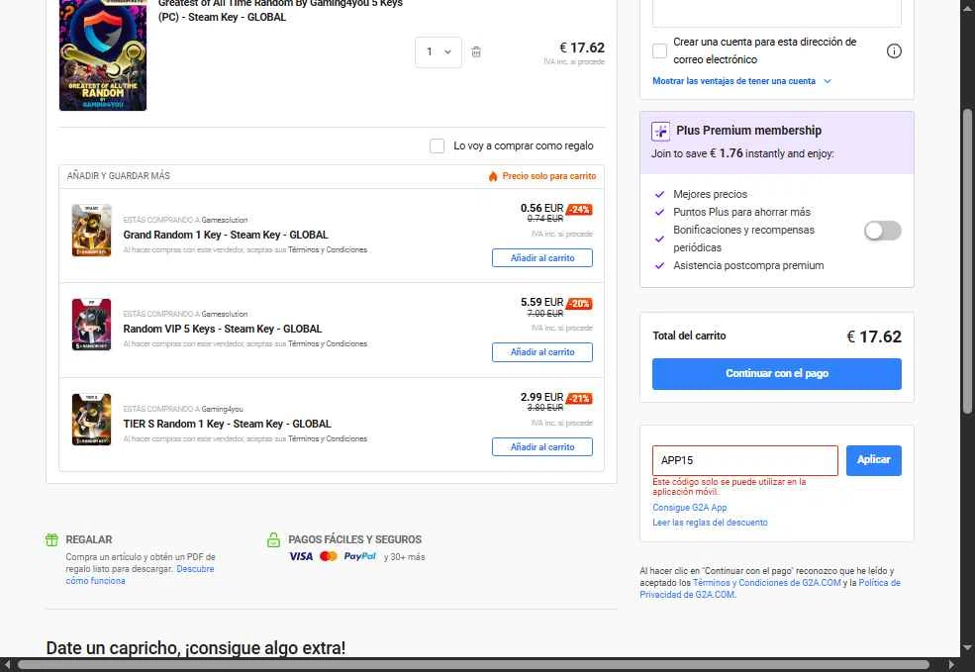
Task: Open the quantity dropdown showing 1
Action: [439, 51]
